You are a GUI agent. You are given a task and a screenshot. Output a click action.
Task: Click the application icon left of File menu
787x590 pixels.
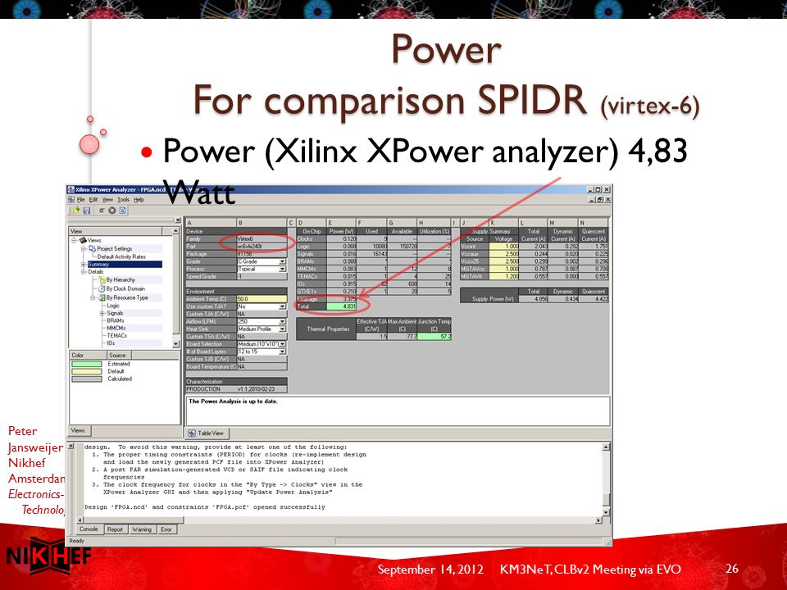click(x=71, y=200)
